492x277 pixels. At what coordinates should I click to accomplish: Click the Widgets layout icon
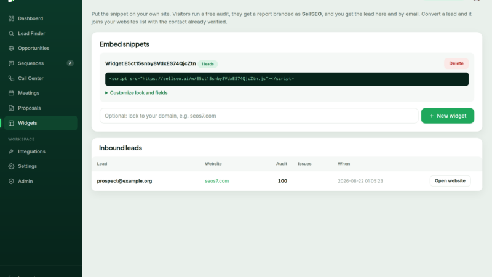click(x=11, y=123)
